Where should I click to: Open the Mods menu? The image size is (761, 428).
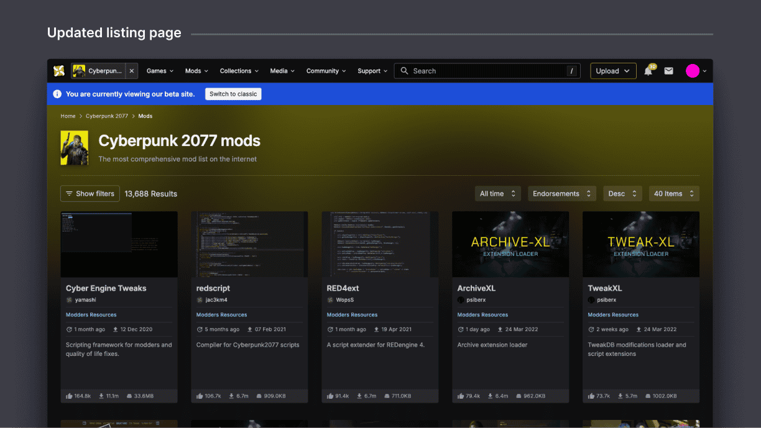196,71
